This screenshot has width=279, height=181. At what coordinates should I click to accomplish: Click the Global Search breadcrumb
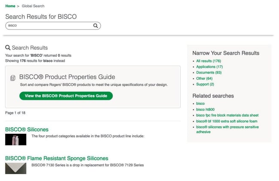pos(33,6)
